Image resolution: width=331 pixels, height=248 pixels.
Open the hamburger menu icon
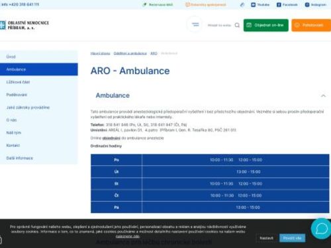(195, 24)
